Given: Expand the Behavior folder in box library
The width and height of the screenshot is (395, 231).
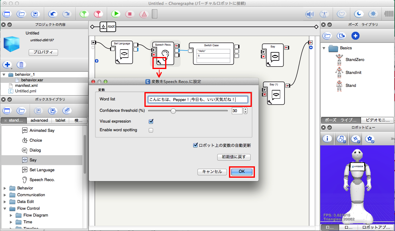Looking at the screenshot, I should pos(5,188).
